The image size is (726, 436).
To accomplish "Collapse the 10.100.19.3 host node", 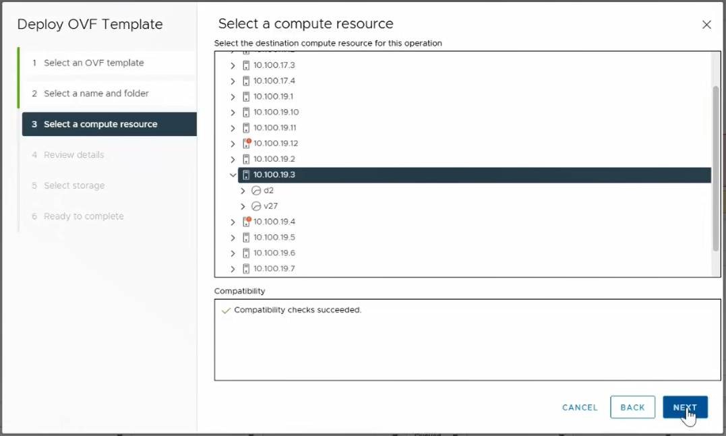I will tap(233, 175).
